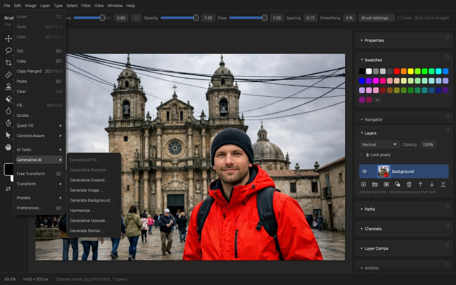The width and height of the screenshot is (456, 285).
Task: Select the Pen tool
Action: click(x=8, y=123)
